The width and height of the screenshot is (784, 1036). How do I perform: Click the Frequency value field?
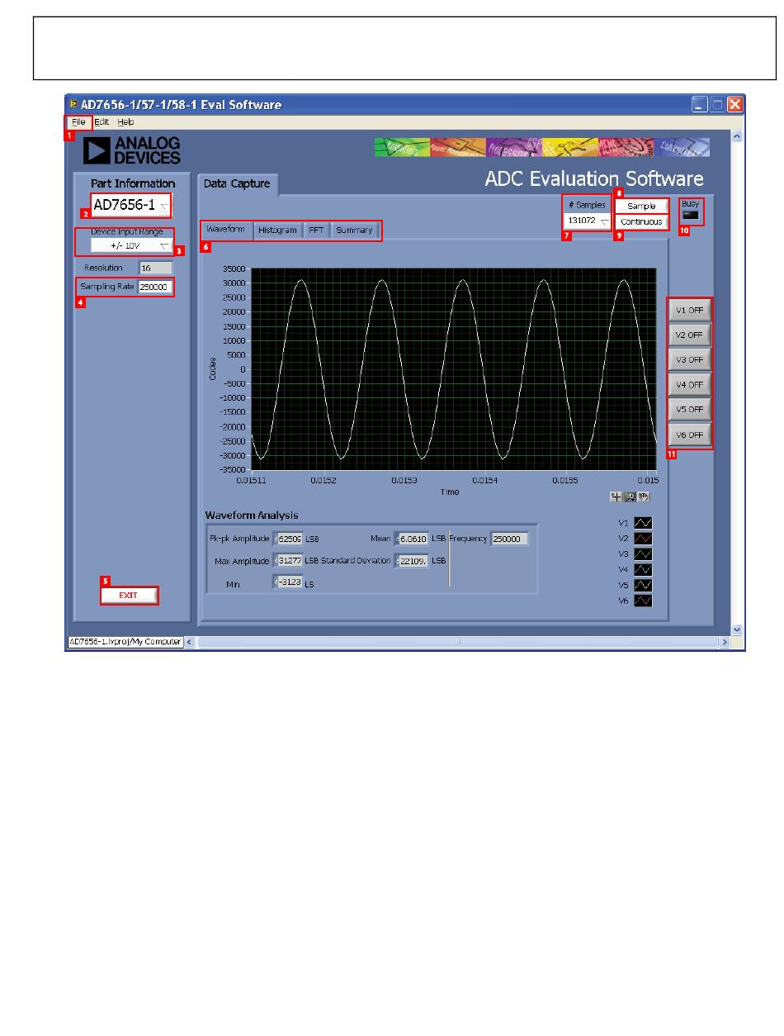(x=509, y=539)
